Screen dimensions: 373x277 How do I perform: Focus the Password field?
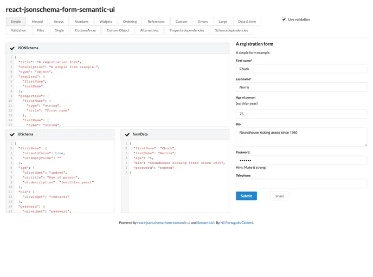click(x=301, y=161)
